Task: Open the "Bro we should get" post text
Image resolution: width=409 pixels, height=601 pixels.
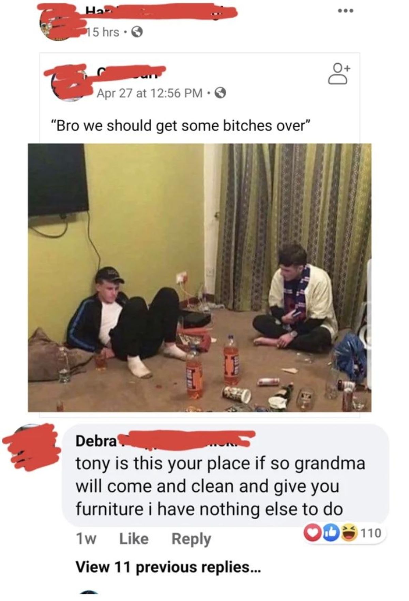Action: 180,126
